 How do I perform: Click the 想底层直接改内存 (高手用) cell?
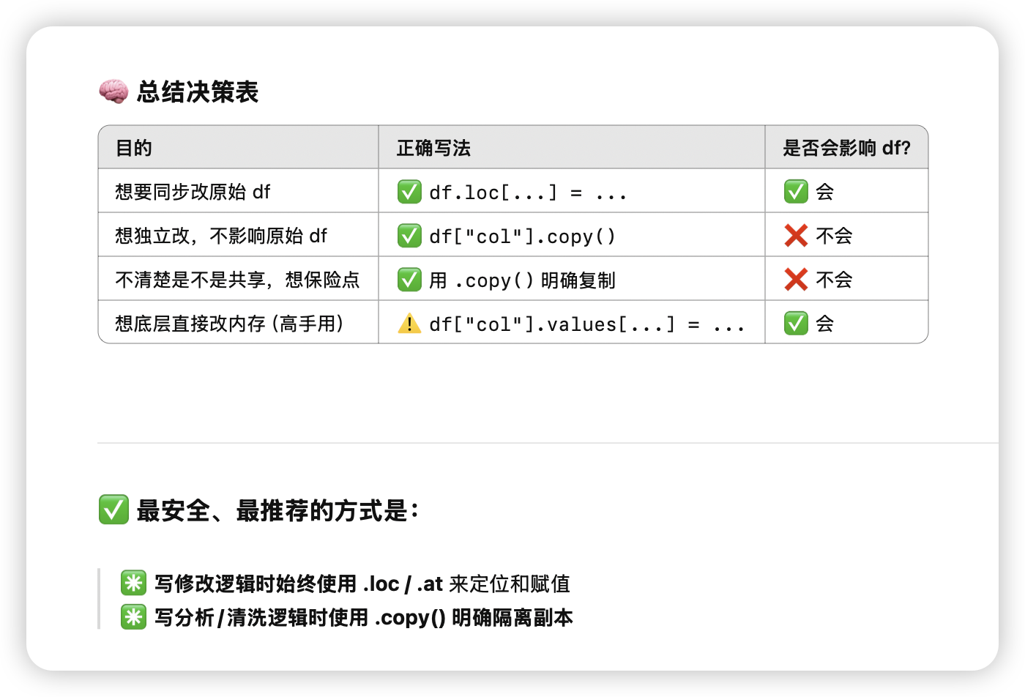coord(239,323)
